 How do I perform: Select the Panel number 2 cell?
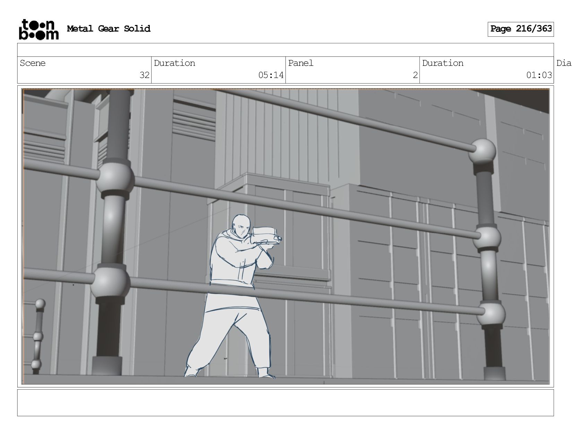pos(353,70)
